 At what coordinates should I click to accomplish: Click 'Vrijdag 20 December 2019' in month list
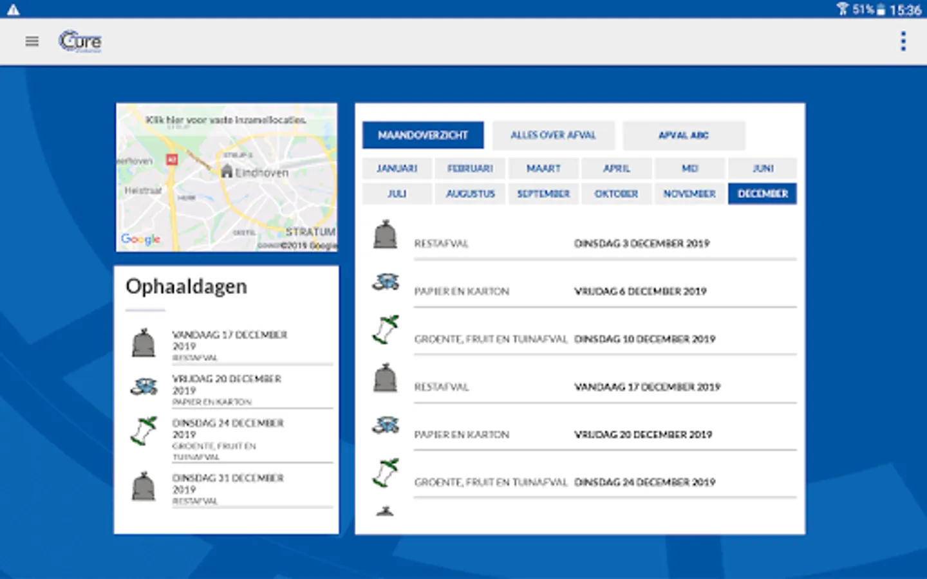643,434
